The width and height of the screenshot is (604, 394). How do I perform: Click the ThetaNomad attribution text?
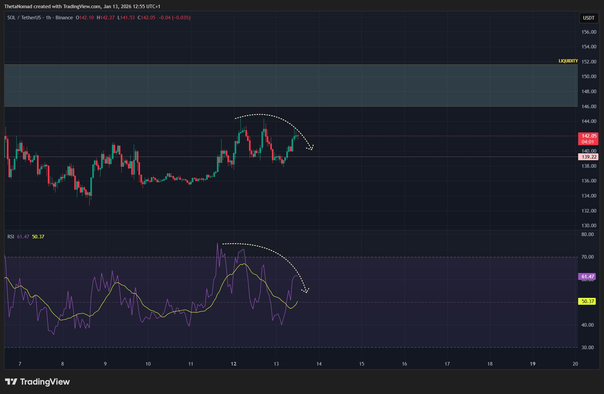click(x=82, y=7)
